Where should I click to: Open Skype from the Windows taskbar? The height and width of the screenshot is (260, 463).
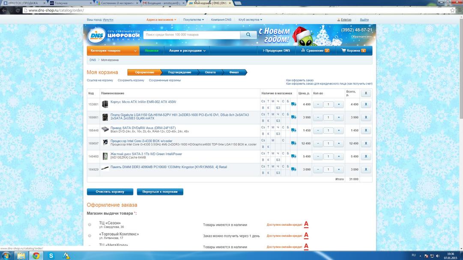point(51,256)
